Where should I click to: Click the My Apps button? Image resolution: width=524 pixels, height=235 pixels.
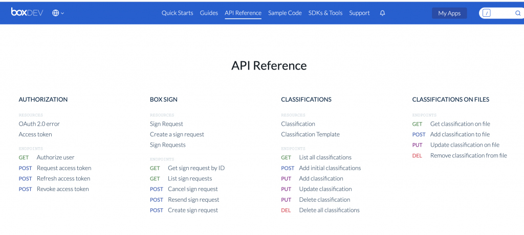(449, 13)
